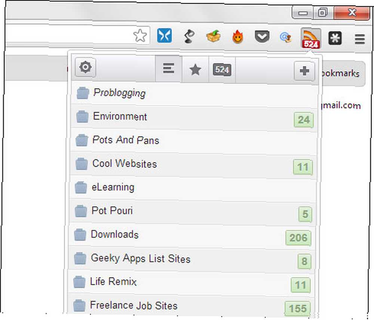Click the folder icon beside Freelance Job Sites
This screenshot has height=320, width=374.
(79, 305)
